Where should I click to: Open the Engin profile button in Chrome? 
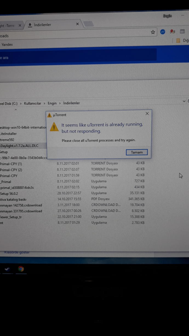coord(167,16)
